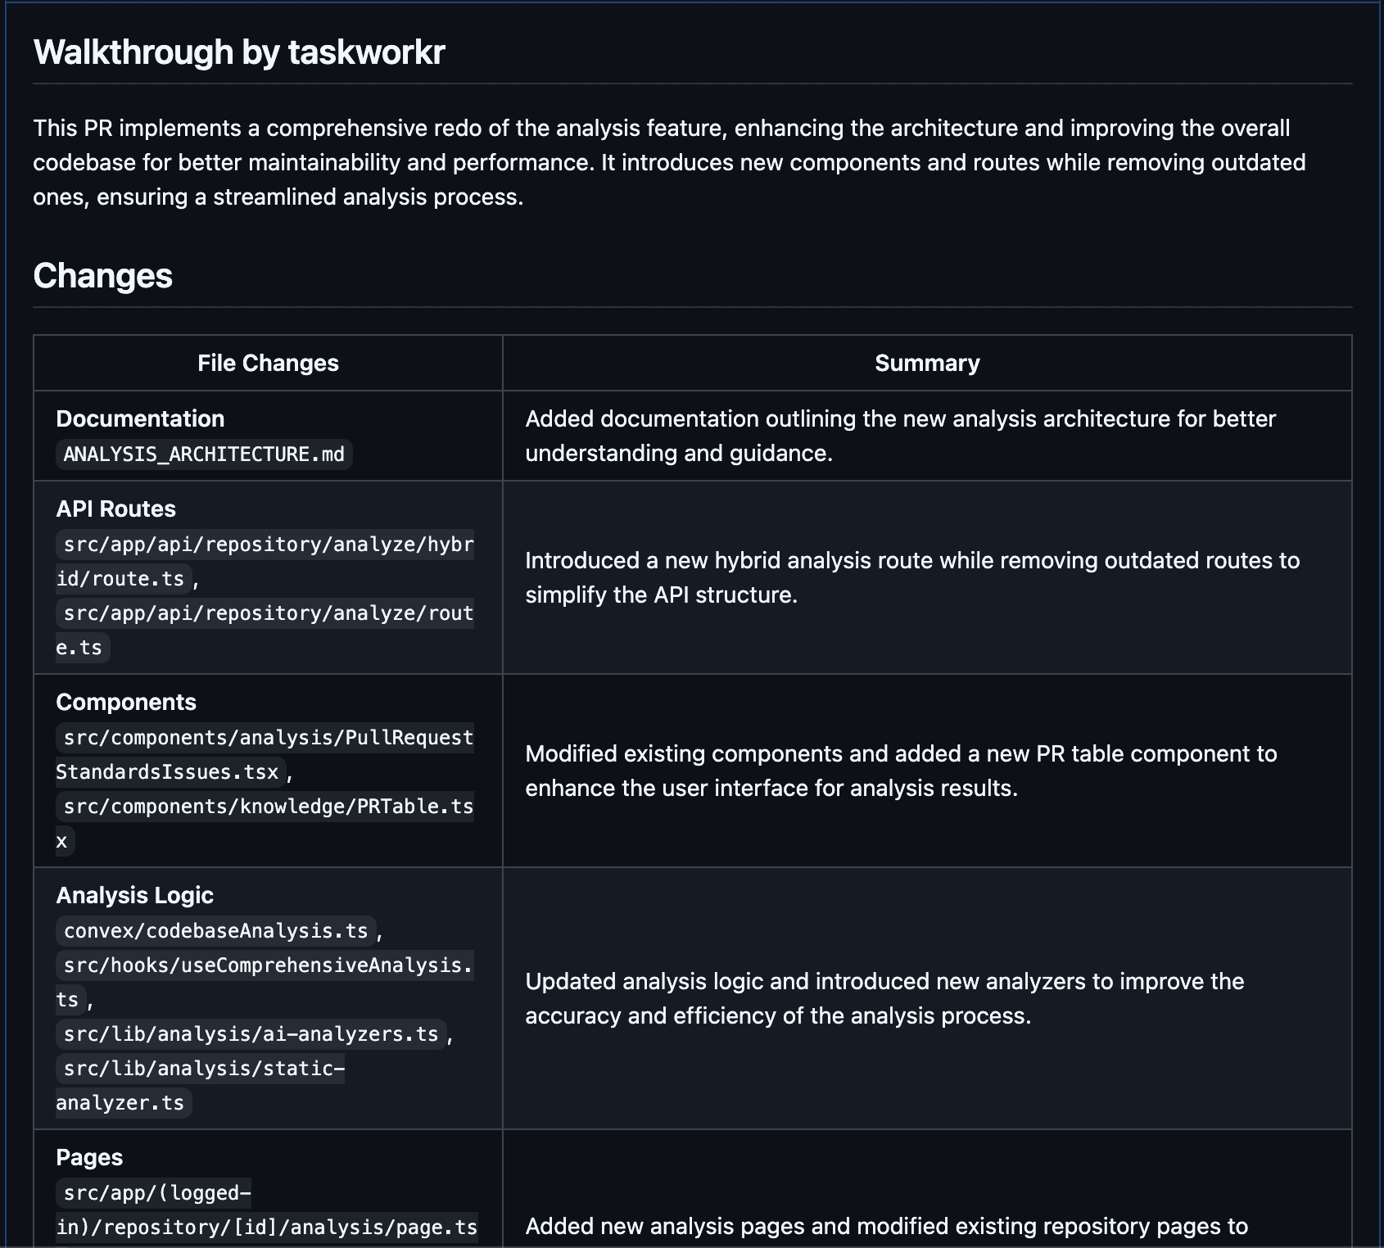Click the repository/[id]/analysis/page.ts file path
Screen dimensions: 1384x1248
(x=268, y=1228)
